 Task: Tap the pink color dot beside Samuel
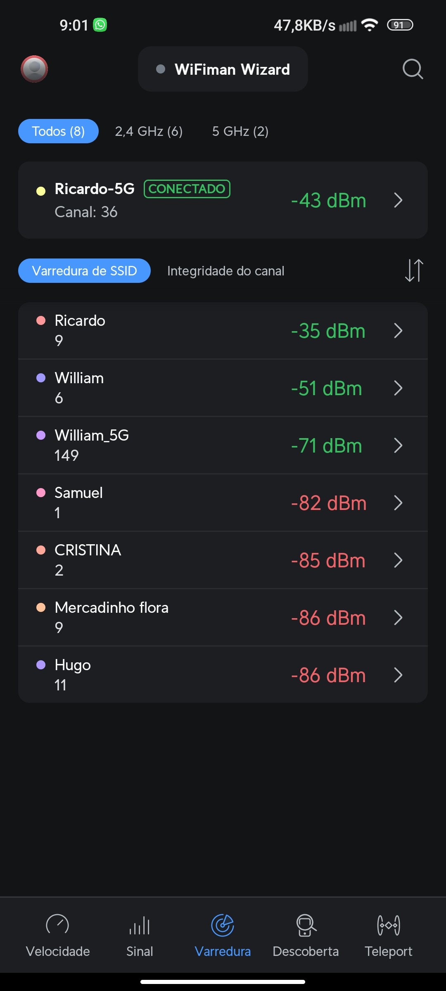41,493
